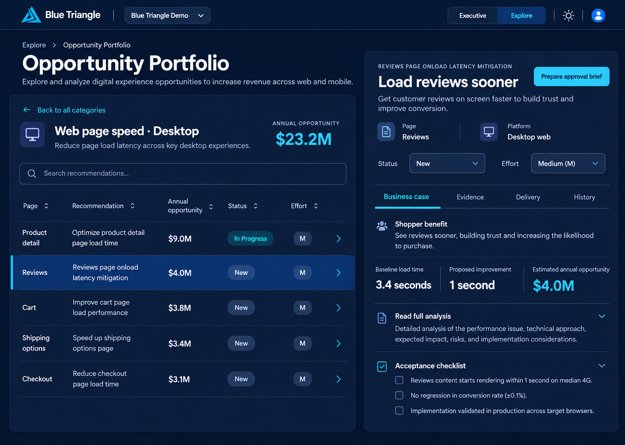Click the Shopper benefit people icon
Viewport: 625px width, 445px height.
coord(382,226)
